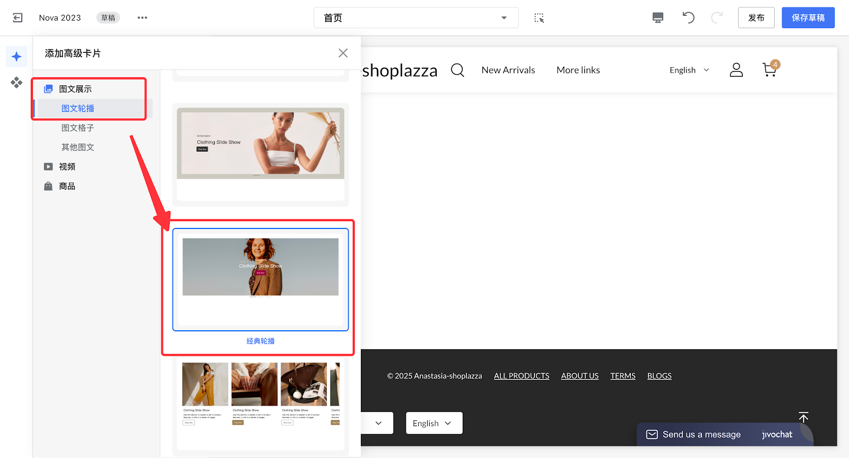Viewport: 849px width, 458px height.
Task: Select 图文格子 category
Action: pyautogui.click(x=78, y=128)
